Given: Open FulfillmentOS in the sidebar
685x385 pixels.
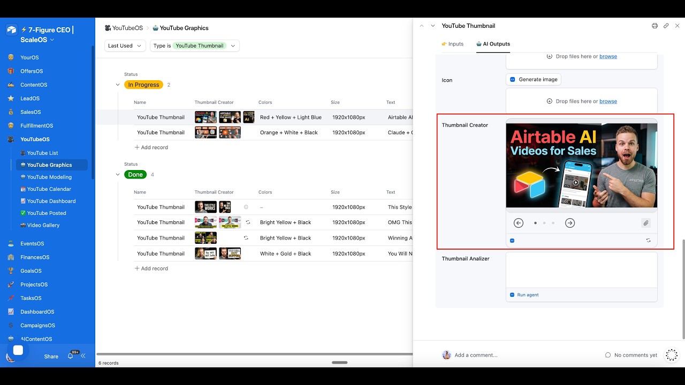Looking at the screenshot, I should pyautogui.click(x=36, y=126).
